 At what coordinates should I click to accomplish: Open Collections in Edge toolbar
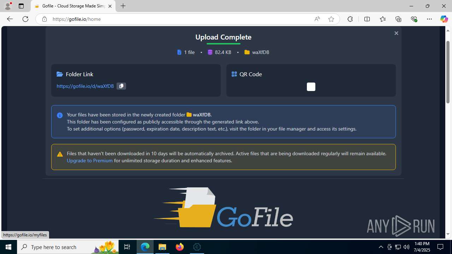[x=398, y=19]
